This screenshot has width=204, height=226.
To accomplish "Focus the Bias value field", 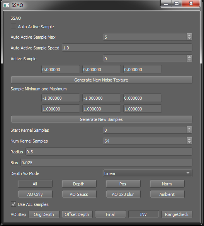I will pyautogui.click(x=106, y=162).
